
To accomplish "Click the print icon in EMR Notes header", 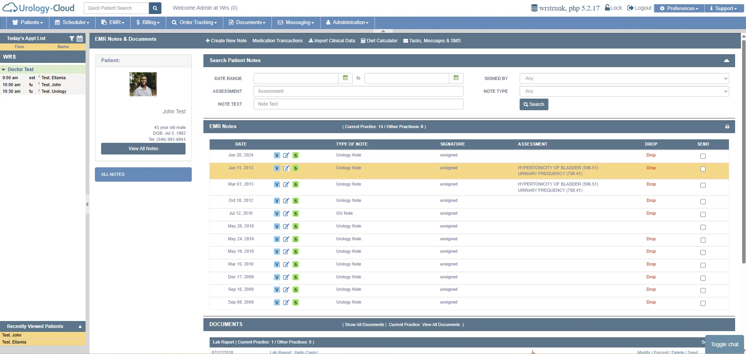I will coord(727,127).
